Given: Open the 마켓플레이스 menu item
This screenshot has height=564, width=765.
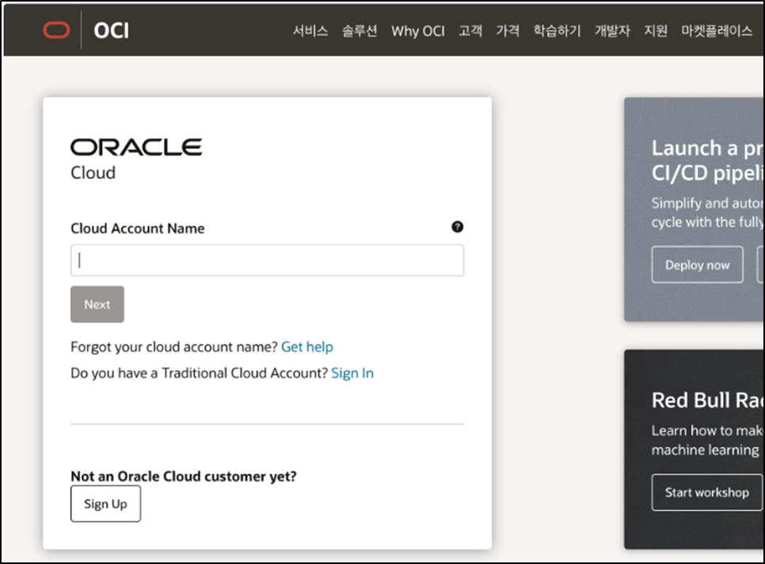Looking at the screenshot, I should click(717, 31).
